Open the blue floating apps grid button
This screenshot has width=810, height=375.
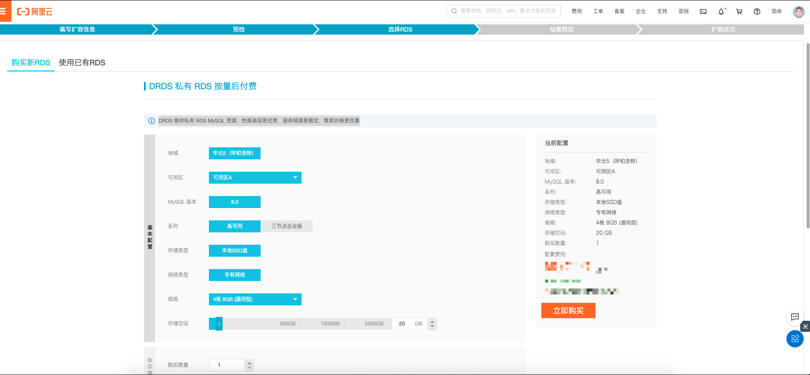[x=795, y=339]
